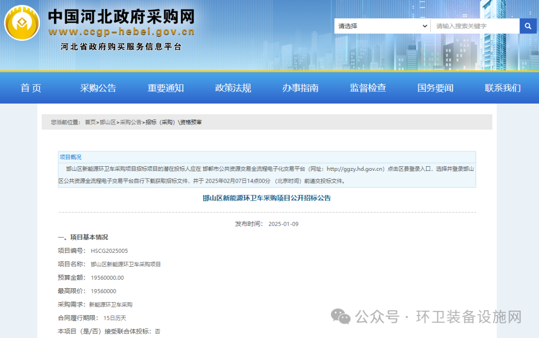Click the magnifier search icon button
This screenshot has height=338, width=539.
[528, 26]
